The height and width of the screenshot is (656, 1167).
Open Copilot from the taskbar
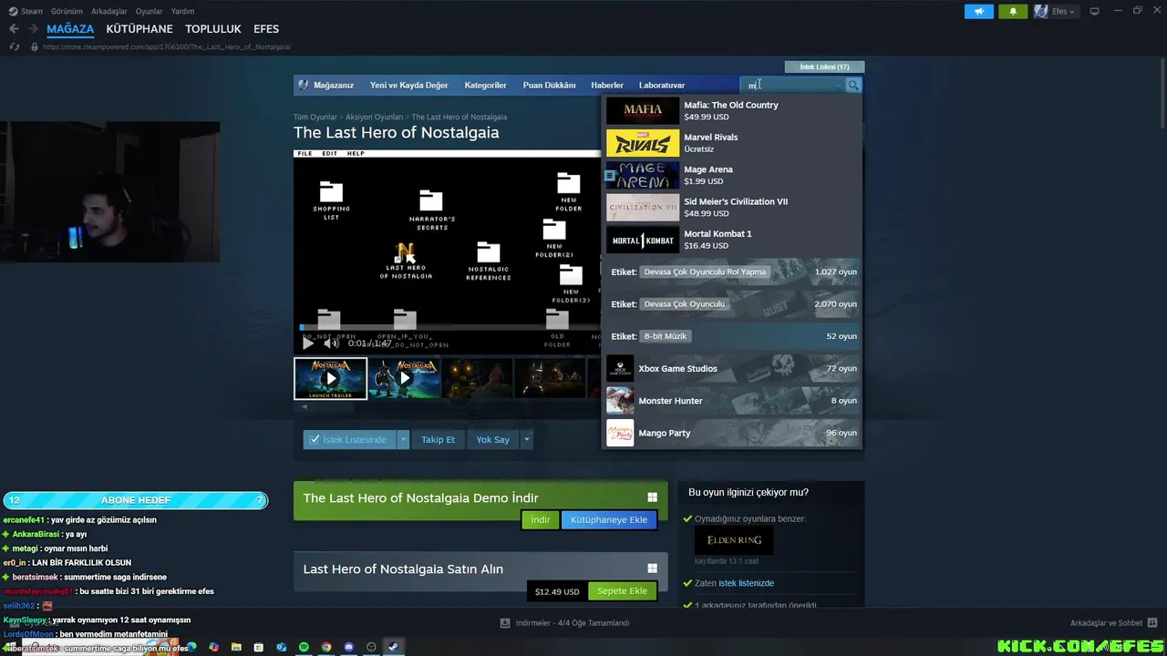[213, 647]
